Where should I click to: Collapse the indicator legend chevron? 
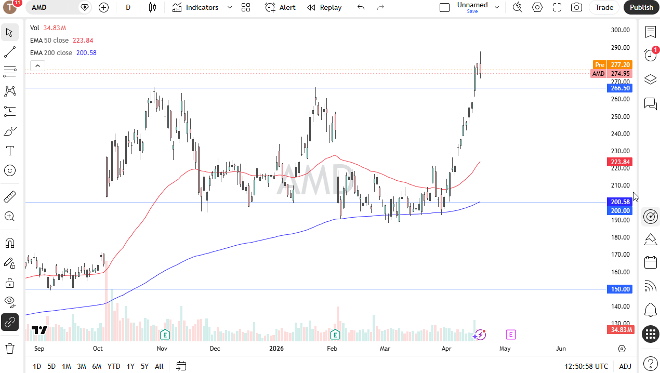point(37,65)
